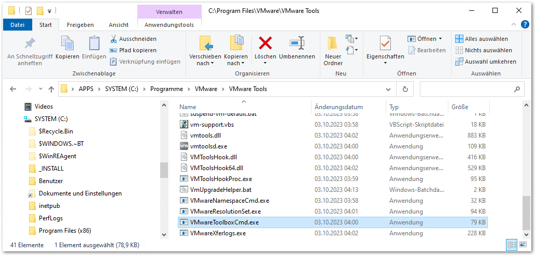536x256 pixels.
Task: Click VMware in the address breadcrumb
Action: [x=206, y=89]
